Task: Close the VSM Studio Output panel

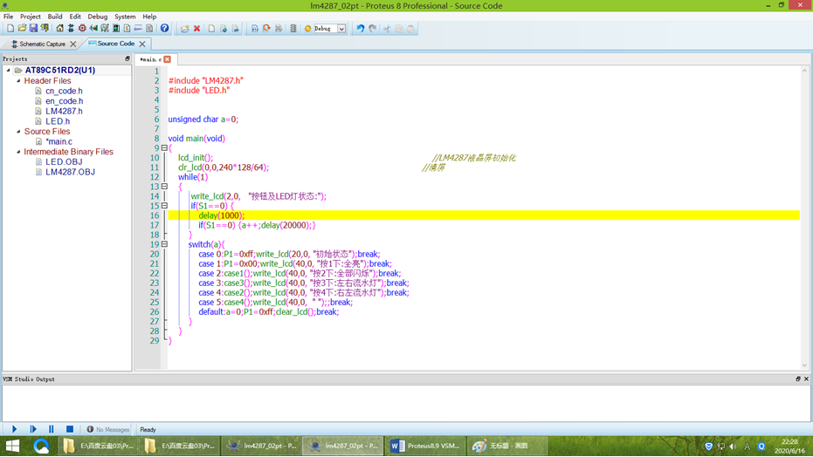Action: coord(806,379)
